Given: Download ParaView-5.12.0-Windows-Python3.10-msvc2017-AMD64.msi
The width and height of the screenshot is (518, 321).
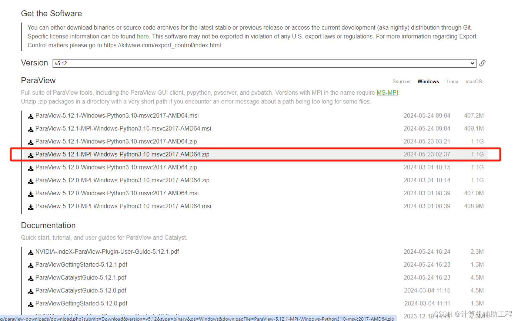Looking at the screenshot, I should [117, 193].
